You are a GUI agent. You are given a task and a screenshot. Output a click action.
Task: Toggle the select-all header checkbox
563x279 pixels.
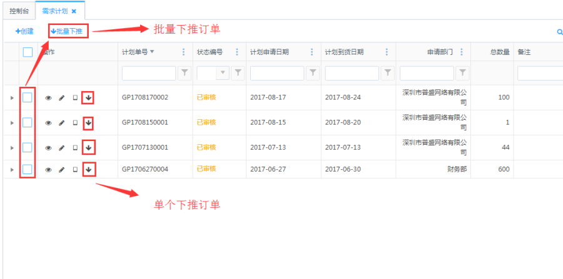pyautogui.click(x=28, y=52)
